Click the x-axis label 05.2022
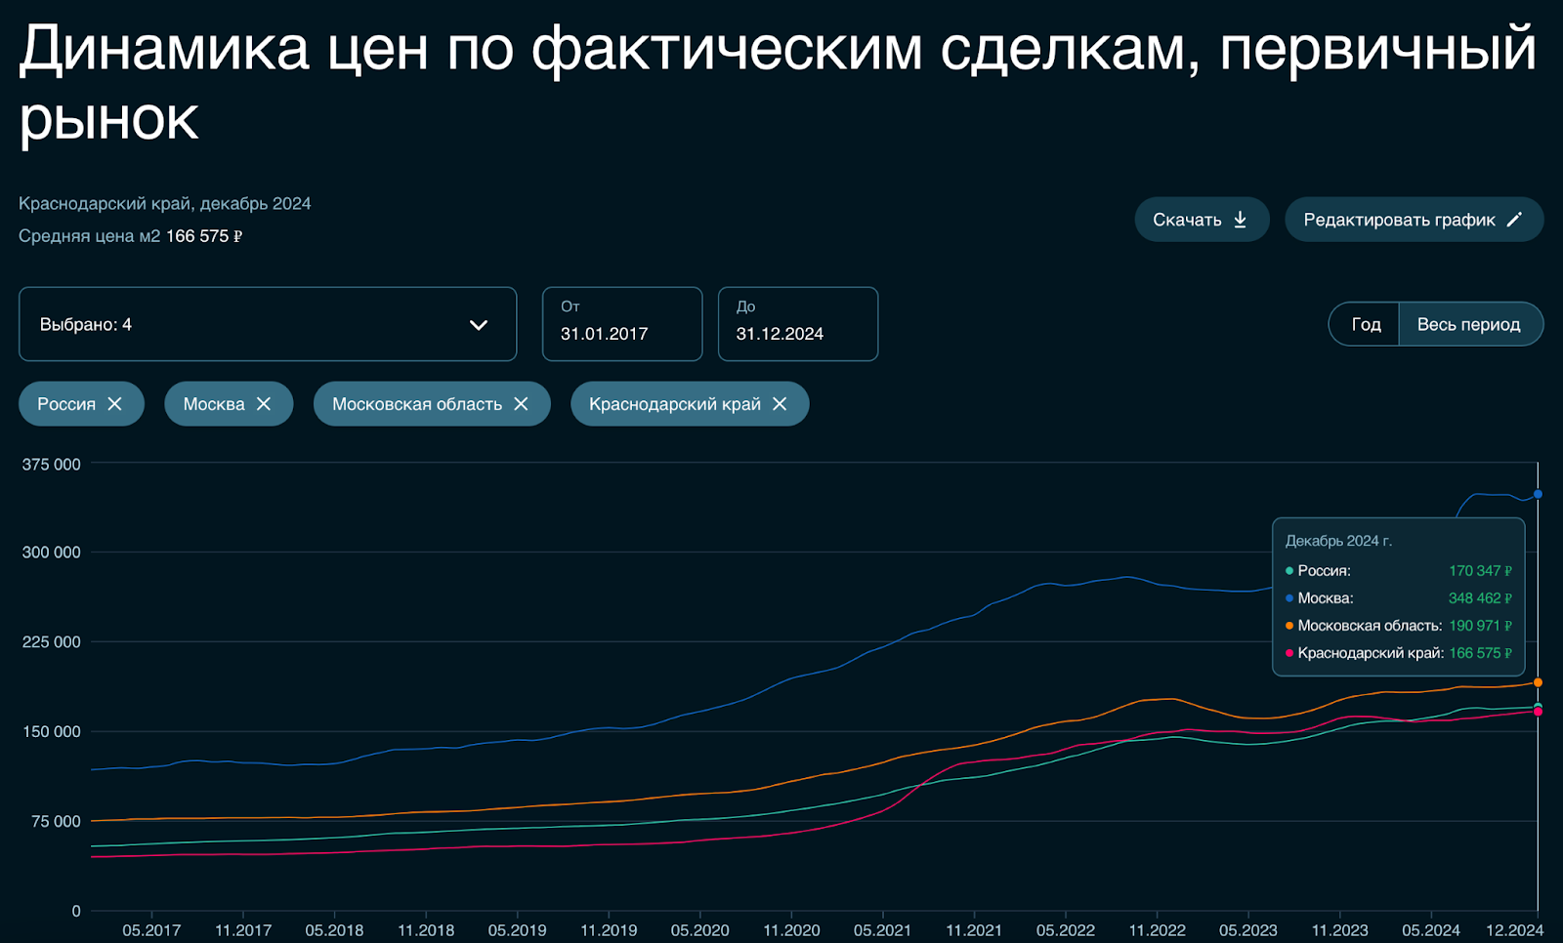This screenshot has height=943, width=1563. click(x=1066, y=930)
